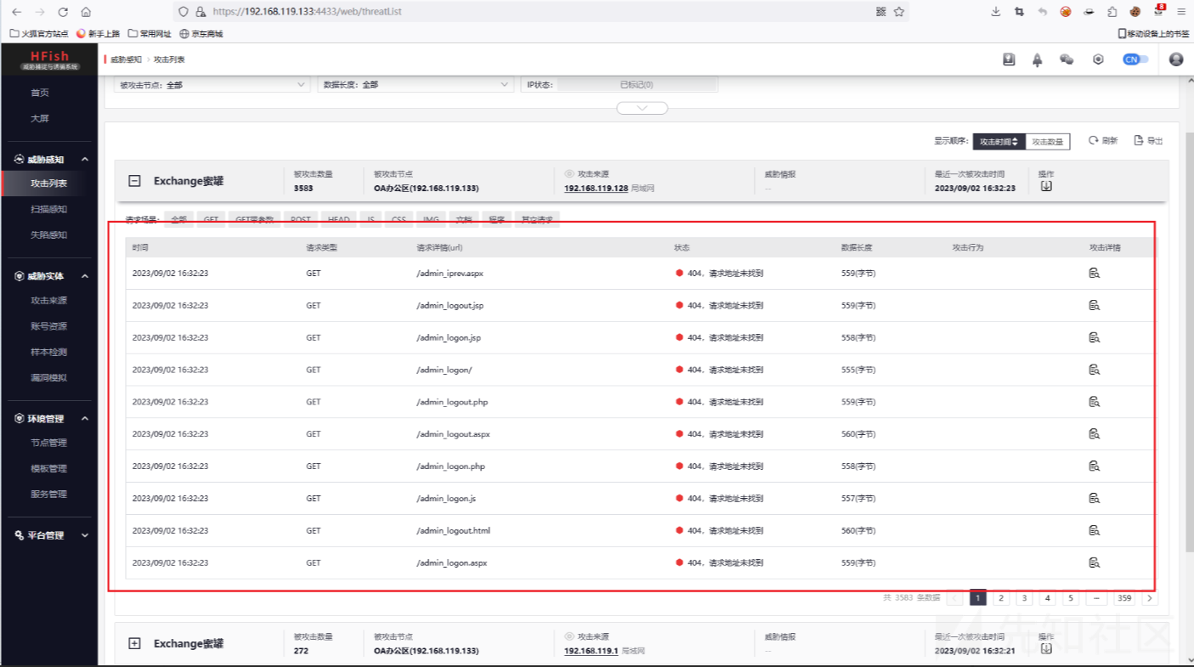The image size is (1194, 667).
Task: Open attack detail for /admin_logon.jsp row
Action: [x=1095, y=337]
